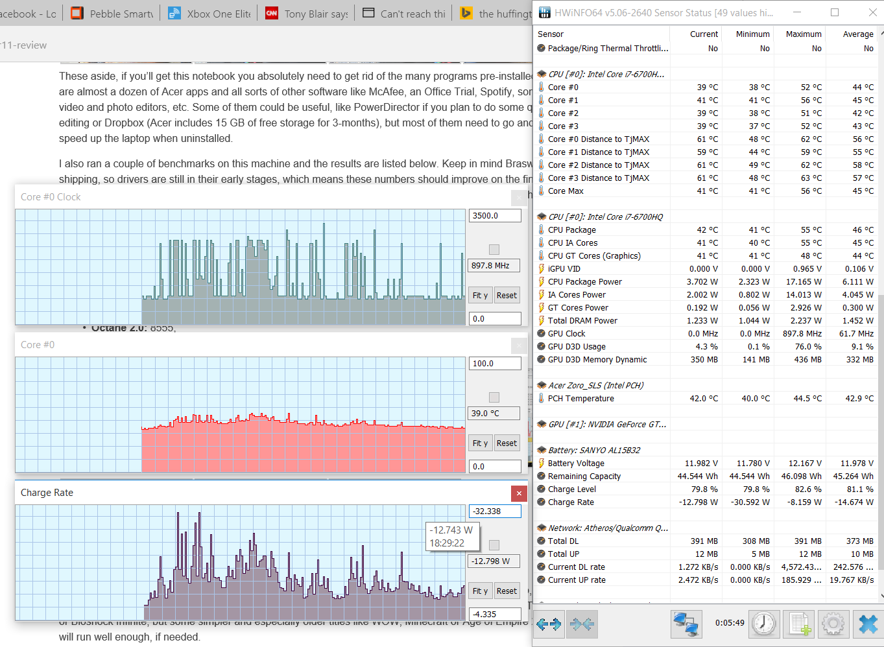The image size is (884, 647).
Task: Click the Acer Zoro_SLS chip icon
Action: tap(542, 385)
